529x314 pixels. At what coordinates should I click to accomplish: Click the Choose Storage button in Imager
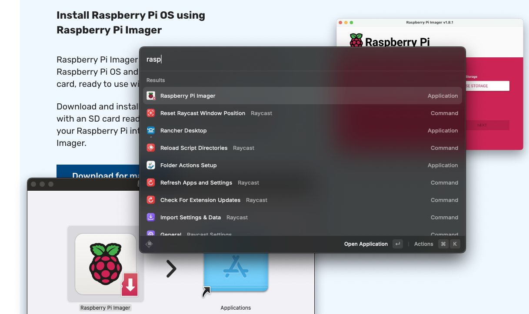[487, 86]
